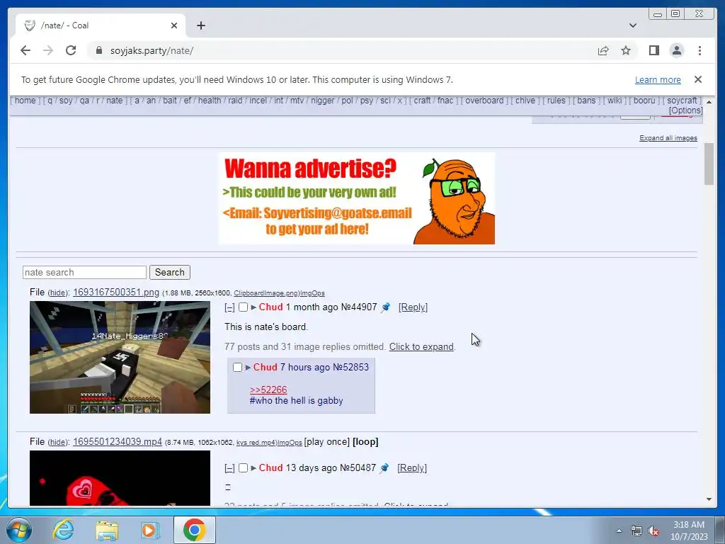Open the soycraft link
725x544 pixels.
[682, 101]
